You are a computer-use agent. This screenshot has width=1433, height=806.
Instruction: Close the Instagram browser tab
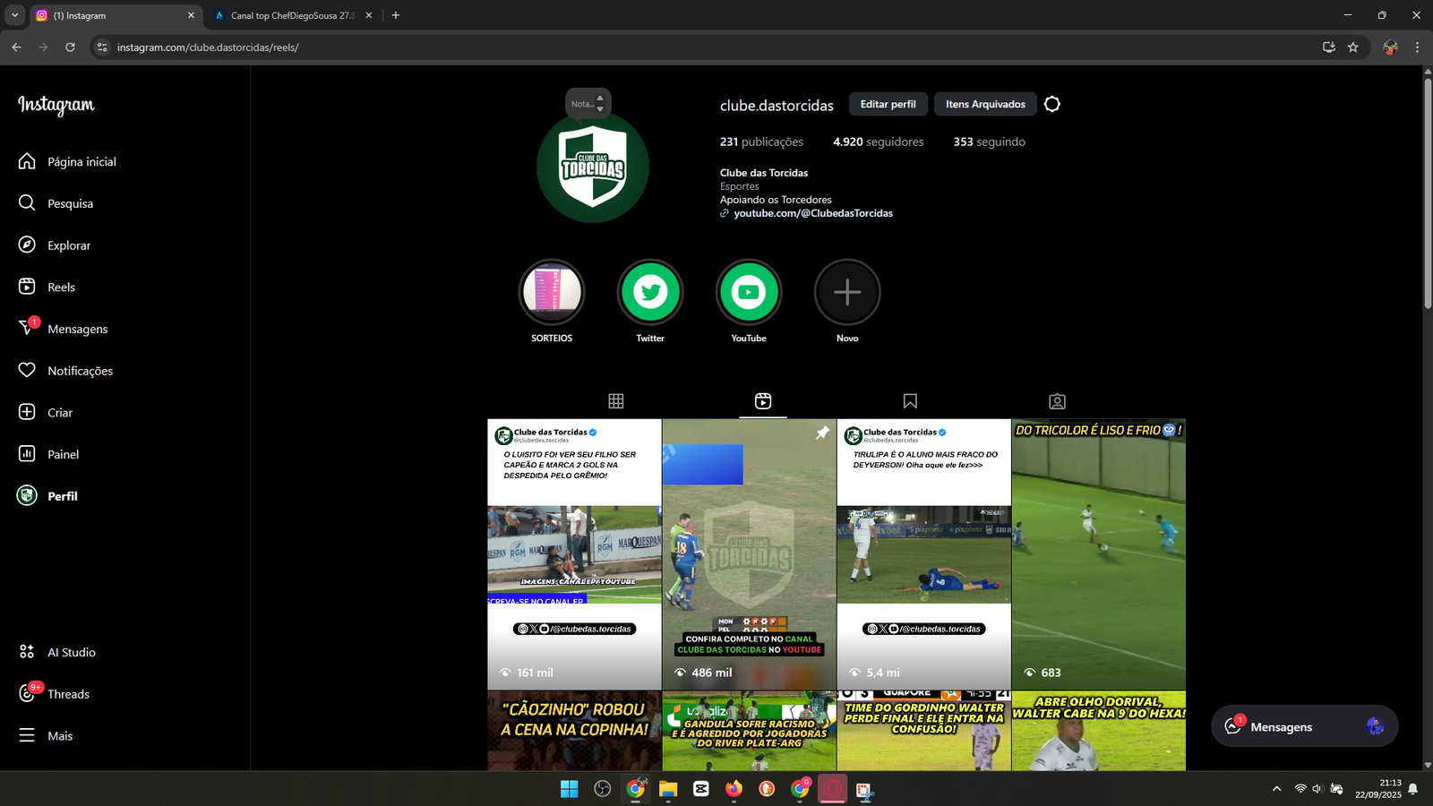(x=191, y=15)
